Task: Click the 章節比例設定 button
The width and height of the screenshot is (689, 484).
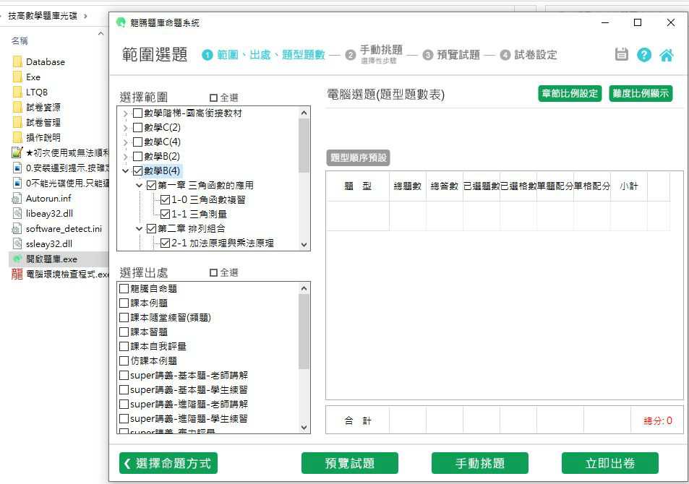Action: tap(570, 94)
